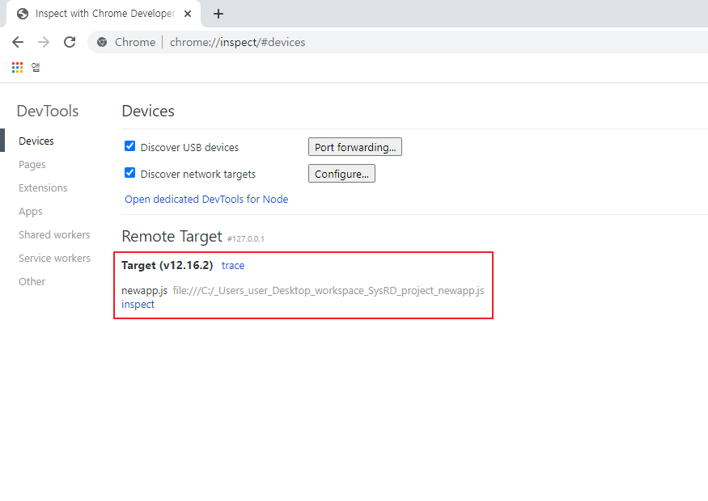Click the Remote Target heading
Screen dimensions: 708x501
coord(172,236)
